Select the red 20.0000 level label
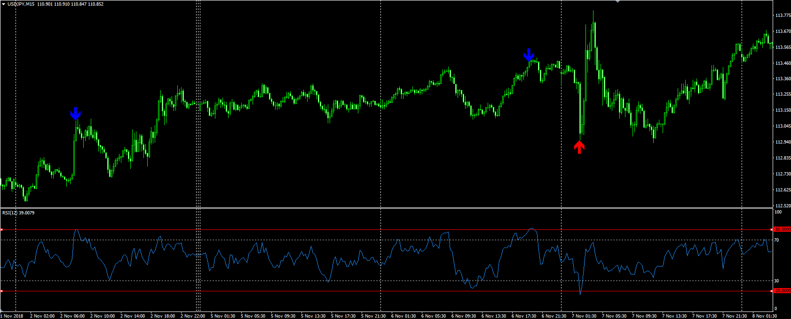791x319 pixels. point(783,291)
